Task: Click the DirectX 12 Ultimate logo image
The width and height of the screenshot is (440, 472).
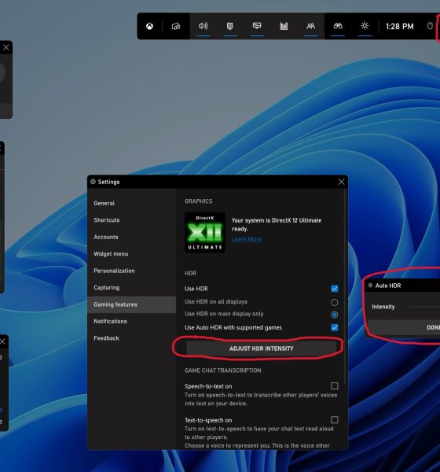Action: [205, 233]
